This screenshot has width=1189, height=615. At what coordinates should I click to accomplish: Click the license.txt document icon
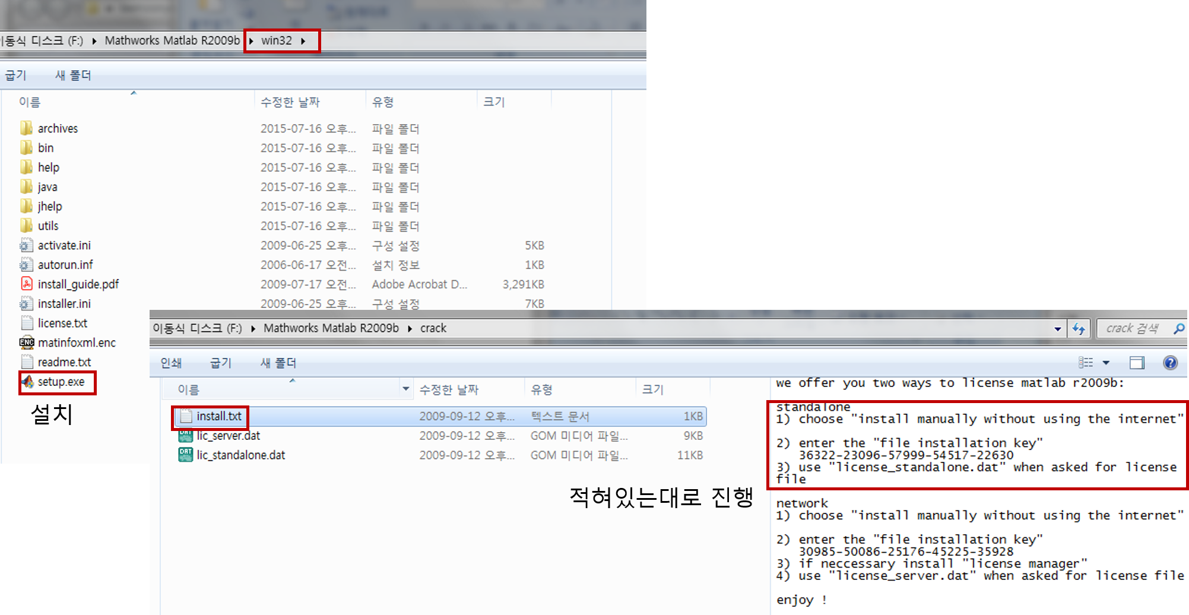26,323
